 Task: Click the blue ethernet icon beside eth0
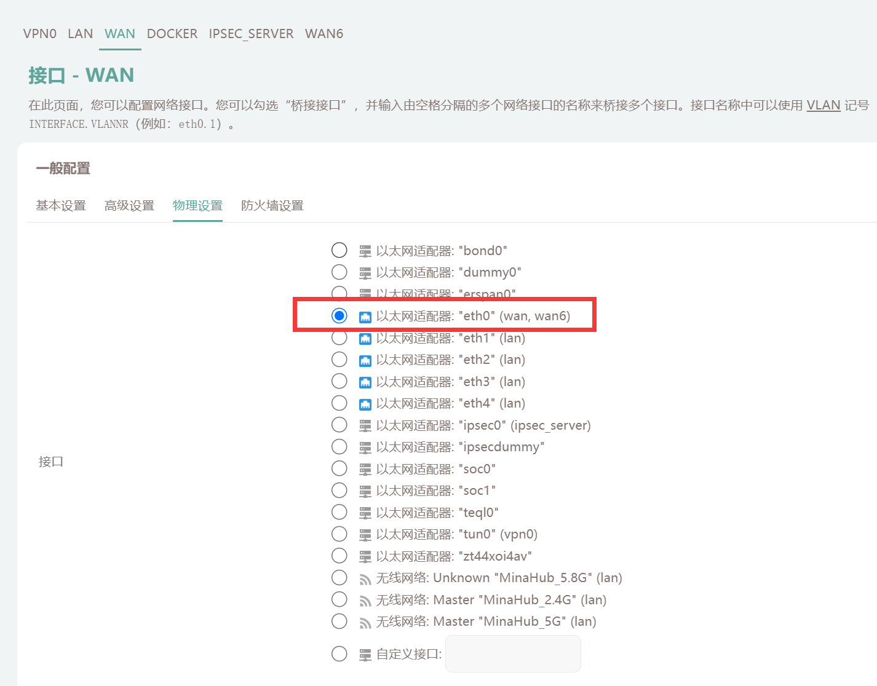point(365,317)
